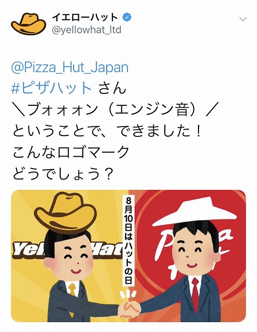Follow the @Pizza_Hut_Japan mention link
The width and height of the screenshot is (257, 332).
(69, 68)
